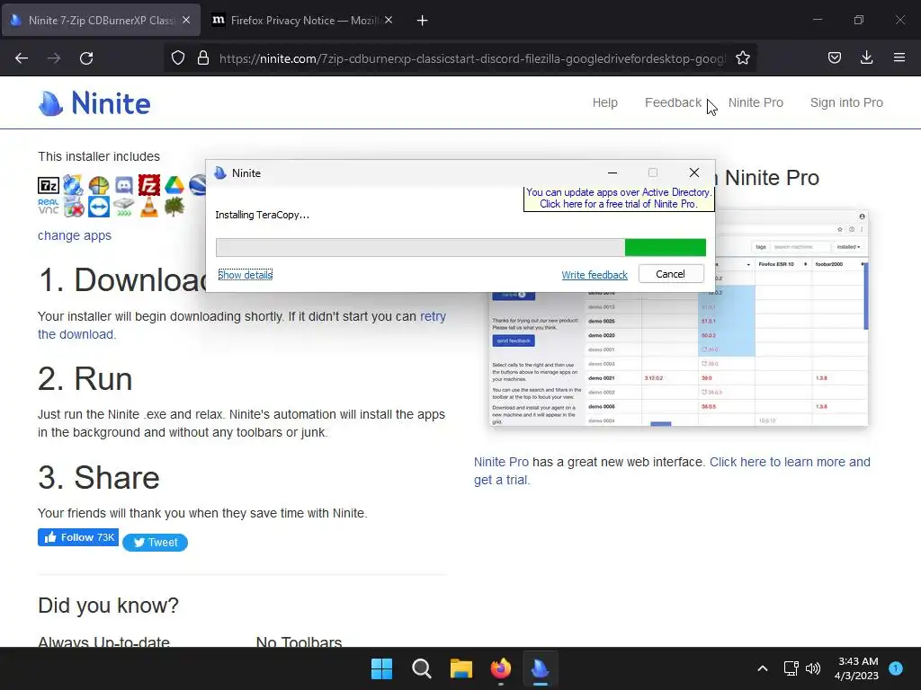Open the Help menu item
Viewport: 921px width, 690px height.
pyautogui.click(x=605, y=102)
